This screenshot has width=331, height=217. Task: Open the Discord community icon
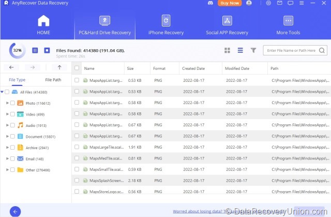click(210, 3)
